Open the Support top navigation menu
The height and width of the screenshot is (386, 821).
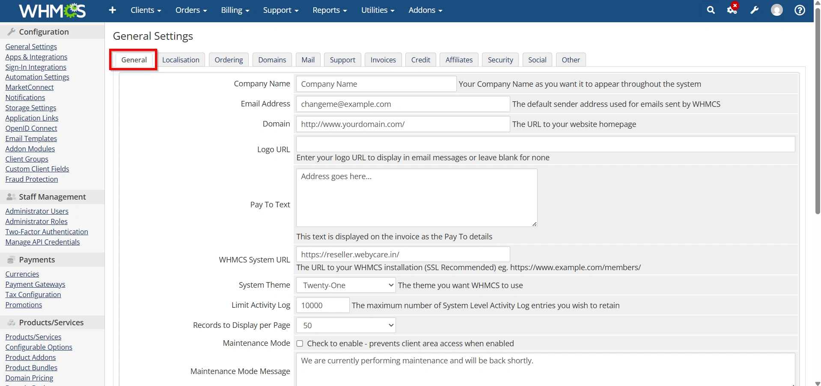point(281,10)
